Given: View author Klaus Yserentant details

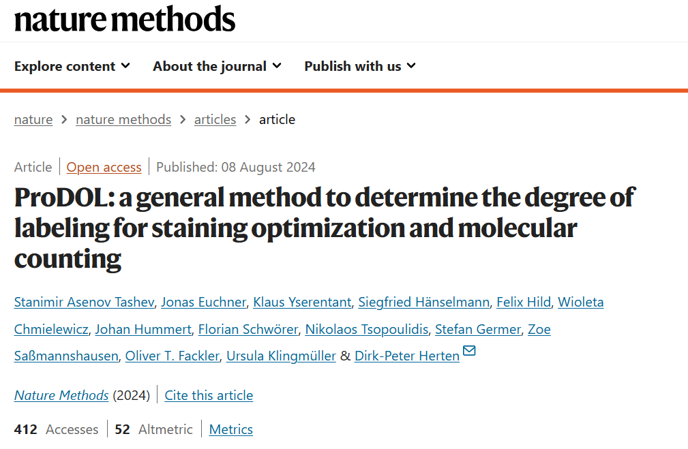Looking at the screenshot, I should pyautogui.click(x=302, y=302).
